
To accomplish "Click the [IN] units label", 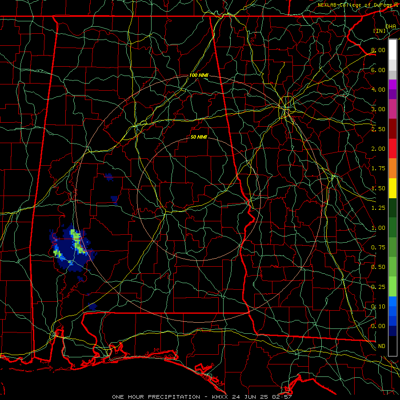I will 380,31.
